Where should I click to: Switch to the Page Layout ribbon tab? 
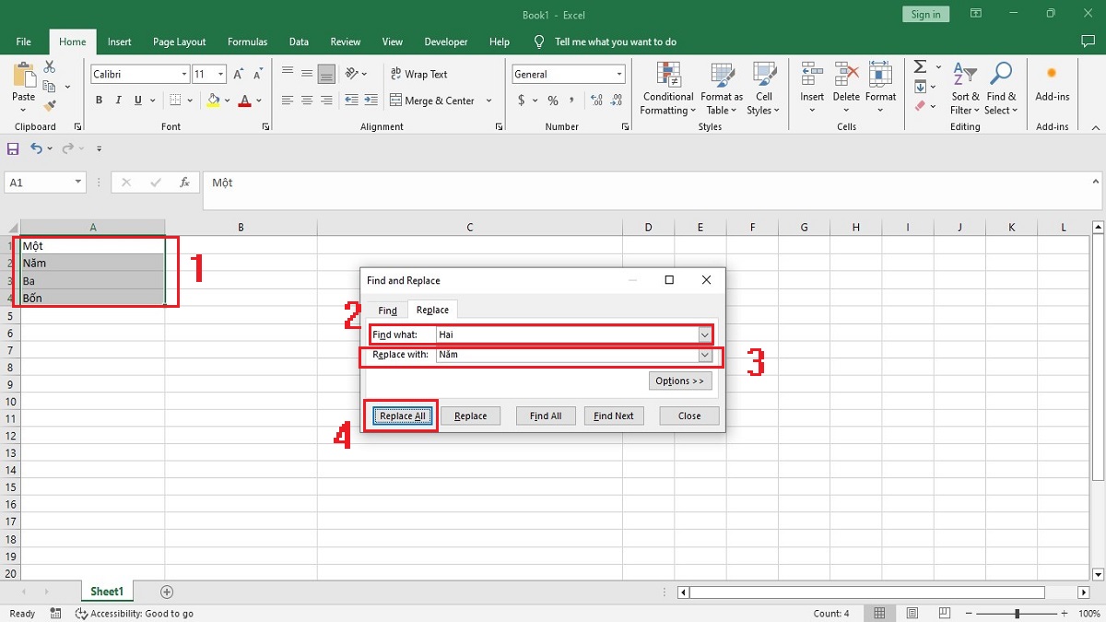pyautogui.click(x=180, y=41)
